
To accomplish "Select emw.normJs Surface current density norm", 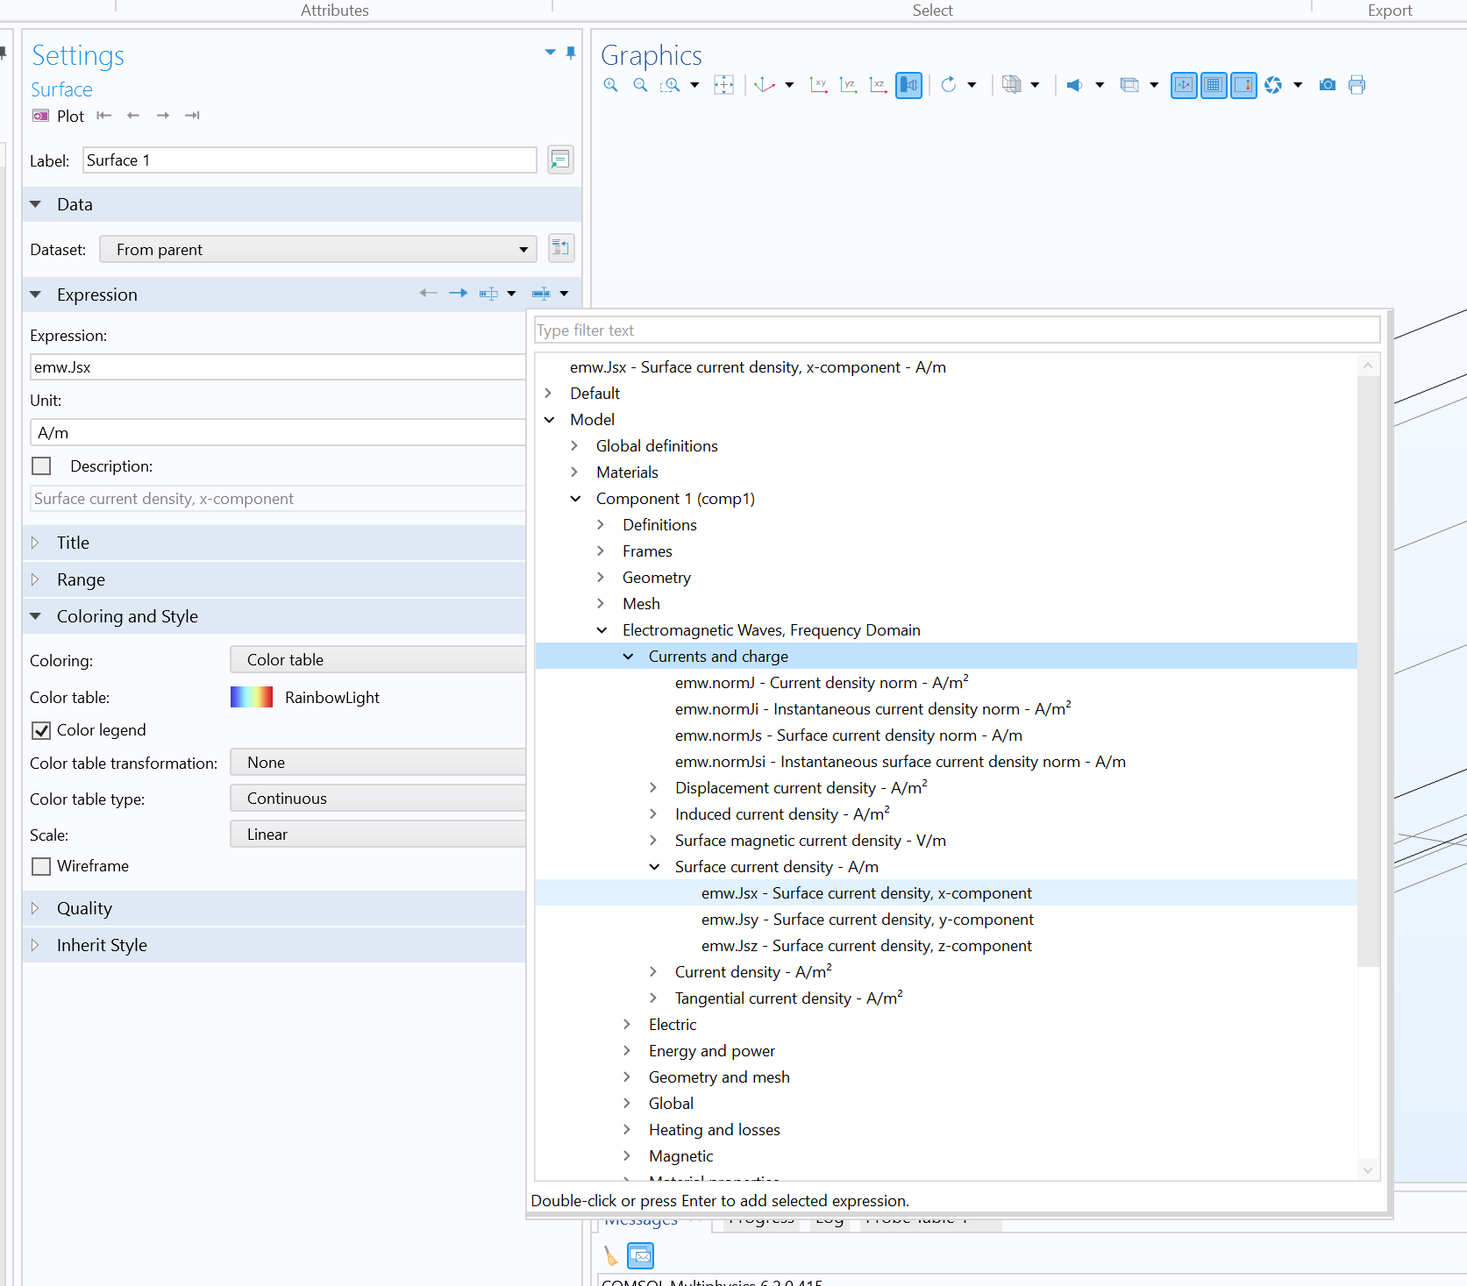I will pyautogui.click(x=848, y=735).
